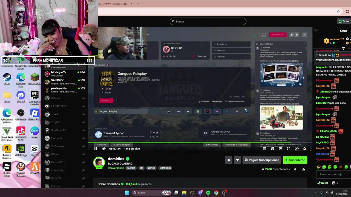Open Grand Theft Auto V desktop icon
351x197 pixels.
click(7, 133)
